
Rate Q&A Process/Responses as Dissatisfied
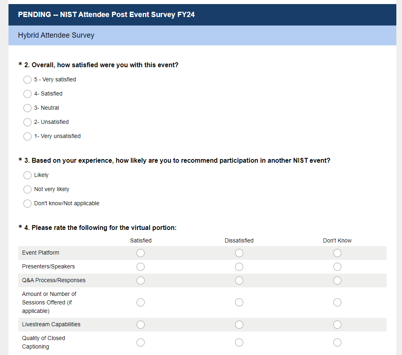click(x=239, y=281)
